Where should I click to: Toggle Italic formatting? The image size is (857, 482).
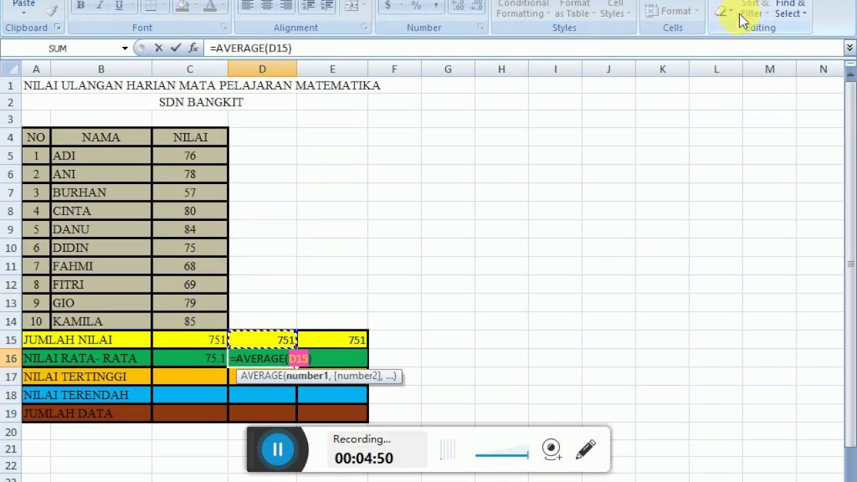(x=100, y=6)
